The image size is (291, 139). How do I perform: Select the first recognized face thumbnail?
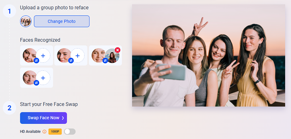(29, 55)
